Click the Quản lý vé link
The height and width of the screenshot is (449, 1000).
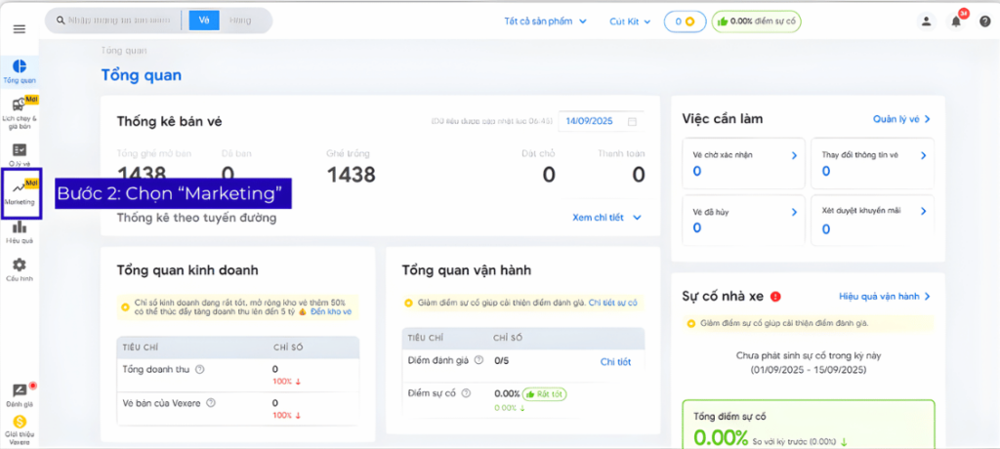900,119
